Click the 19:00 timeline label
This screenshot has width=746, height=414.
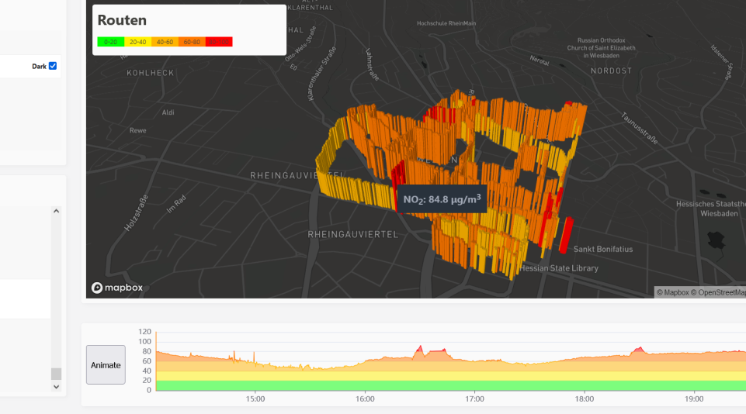click(694, 398)
